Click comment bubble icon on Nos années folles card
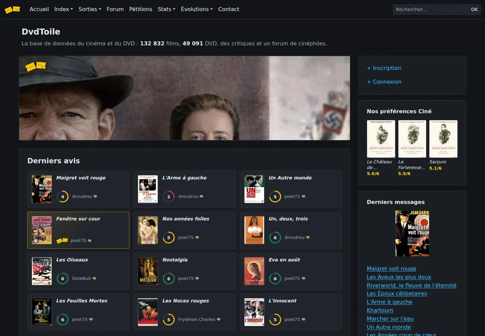 [x=197, y=238]
